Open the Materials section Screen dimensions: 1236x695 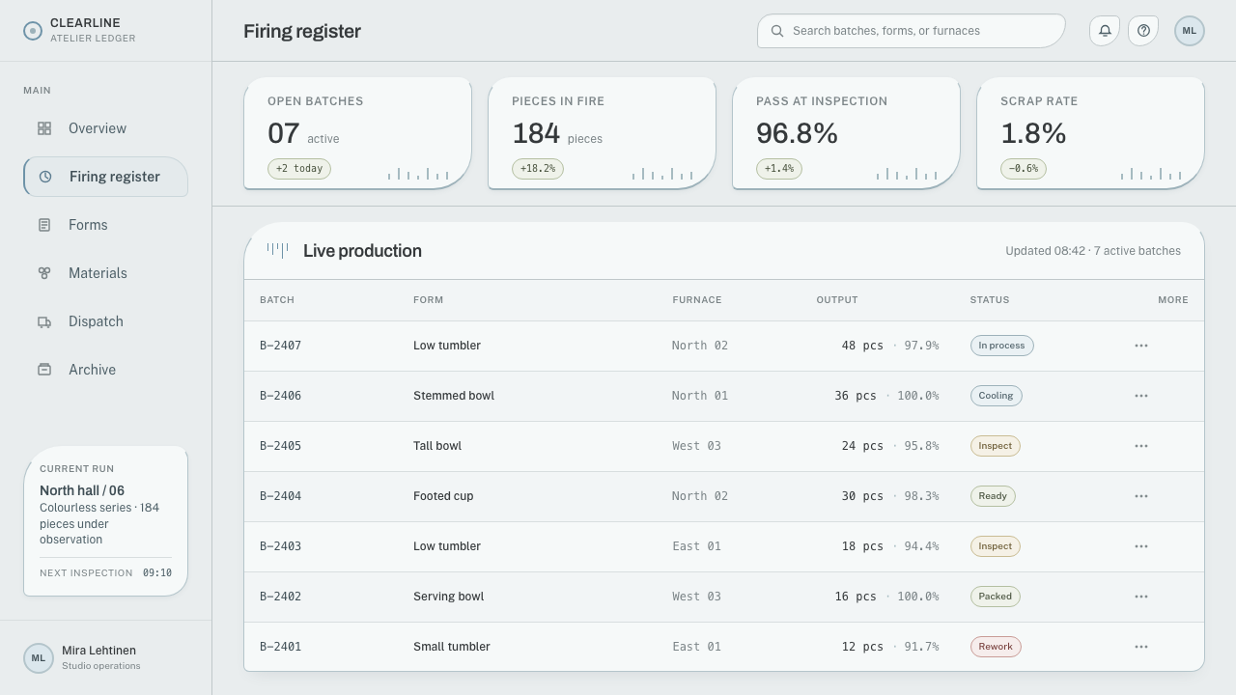click(x=105, y=273)
